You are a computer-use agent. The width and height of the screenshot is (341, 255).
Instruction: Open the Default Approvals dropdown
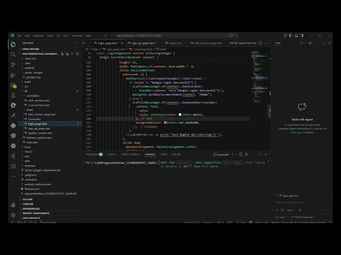304,217
